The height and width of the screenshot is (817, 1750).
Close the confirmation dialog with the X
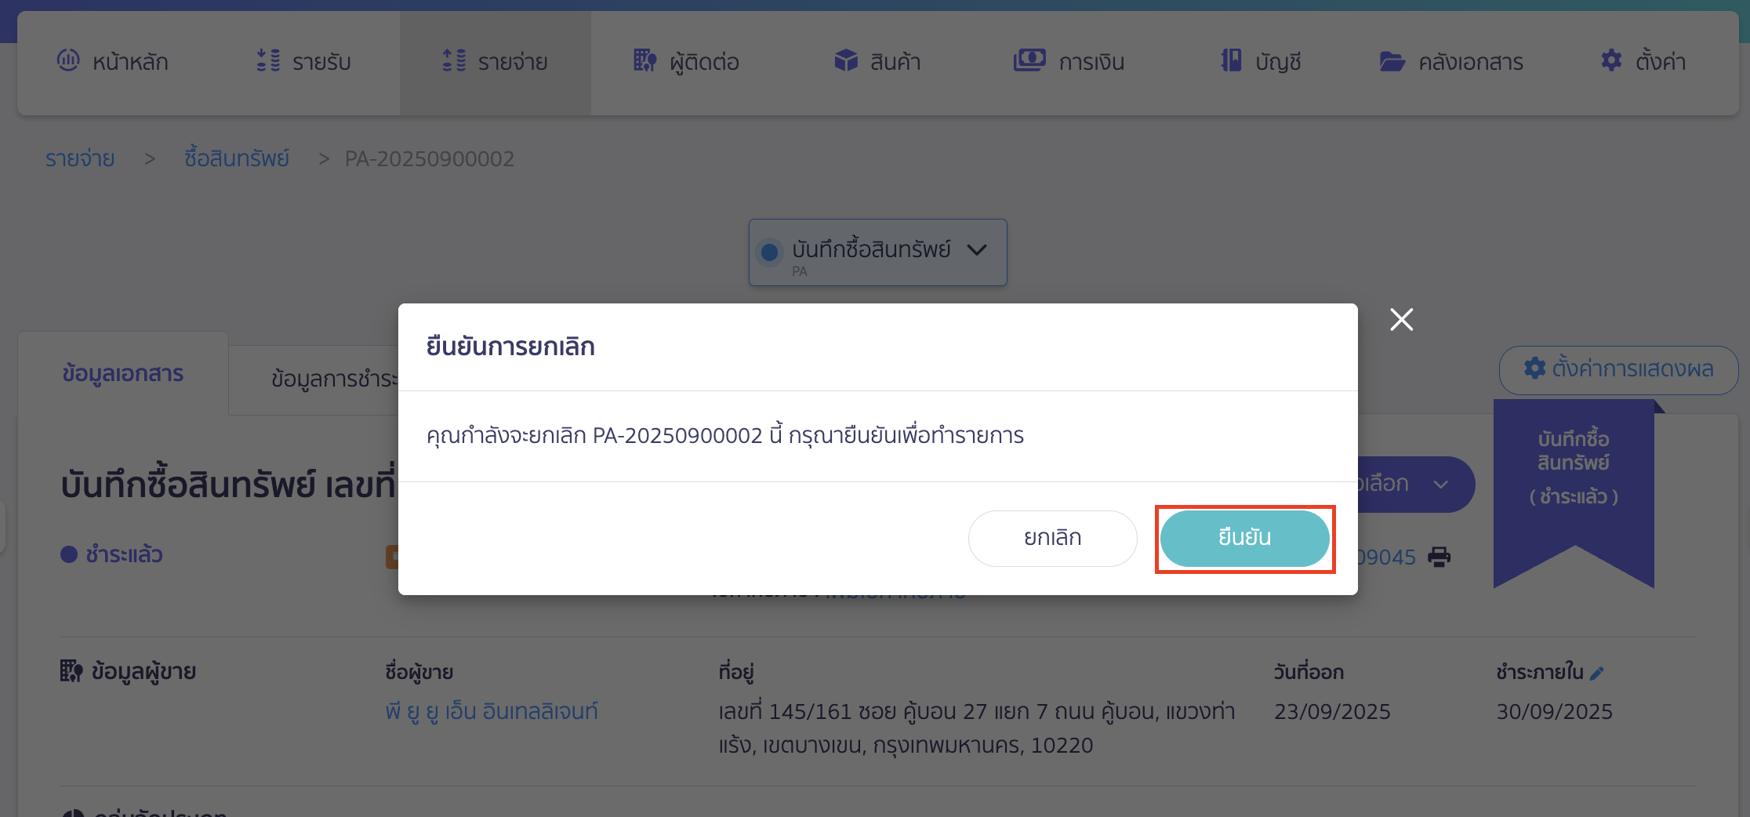pyautogui.click(x=1401, y=319)
